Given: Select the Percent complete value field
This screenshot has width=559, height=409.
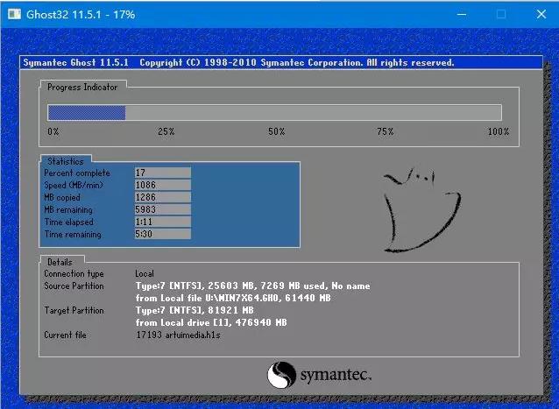Looking at the screenshot, I should 162,173.
